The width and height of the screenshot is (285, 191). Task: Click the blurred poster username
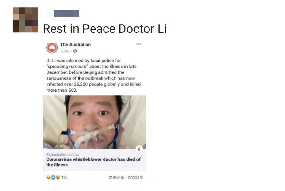(x=66, y=14)
